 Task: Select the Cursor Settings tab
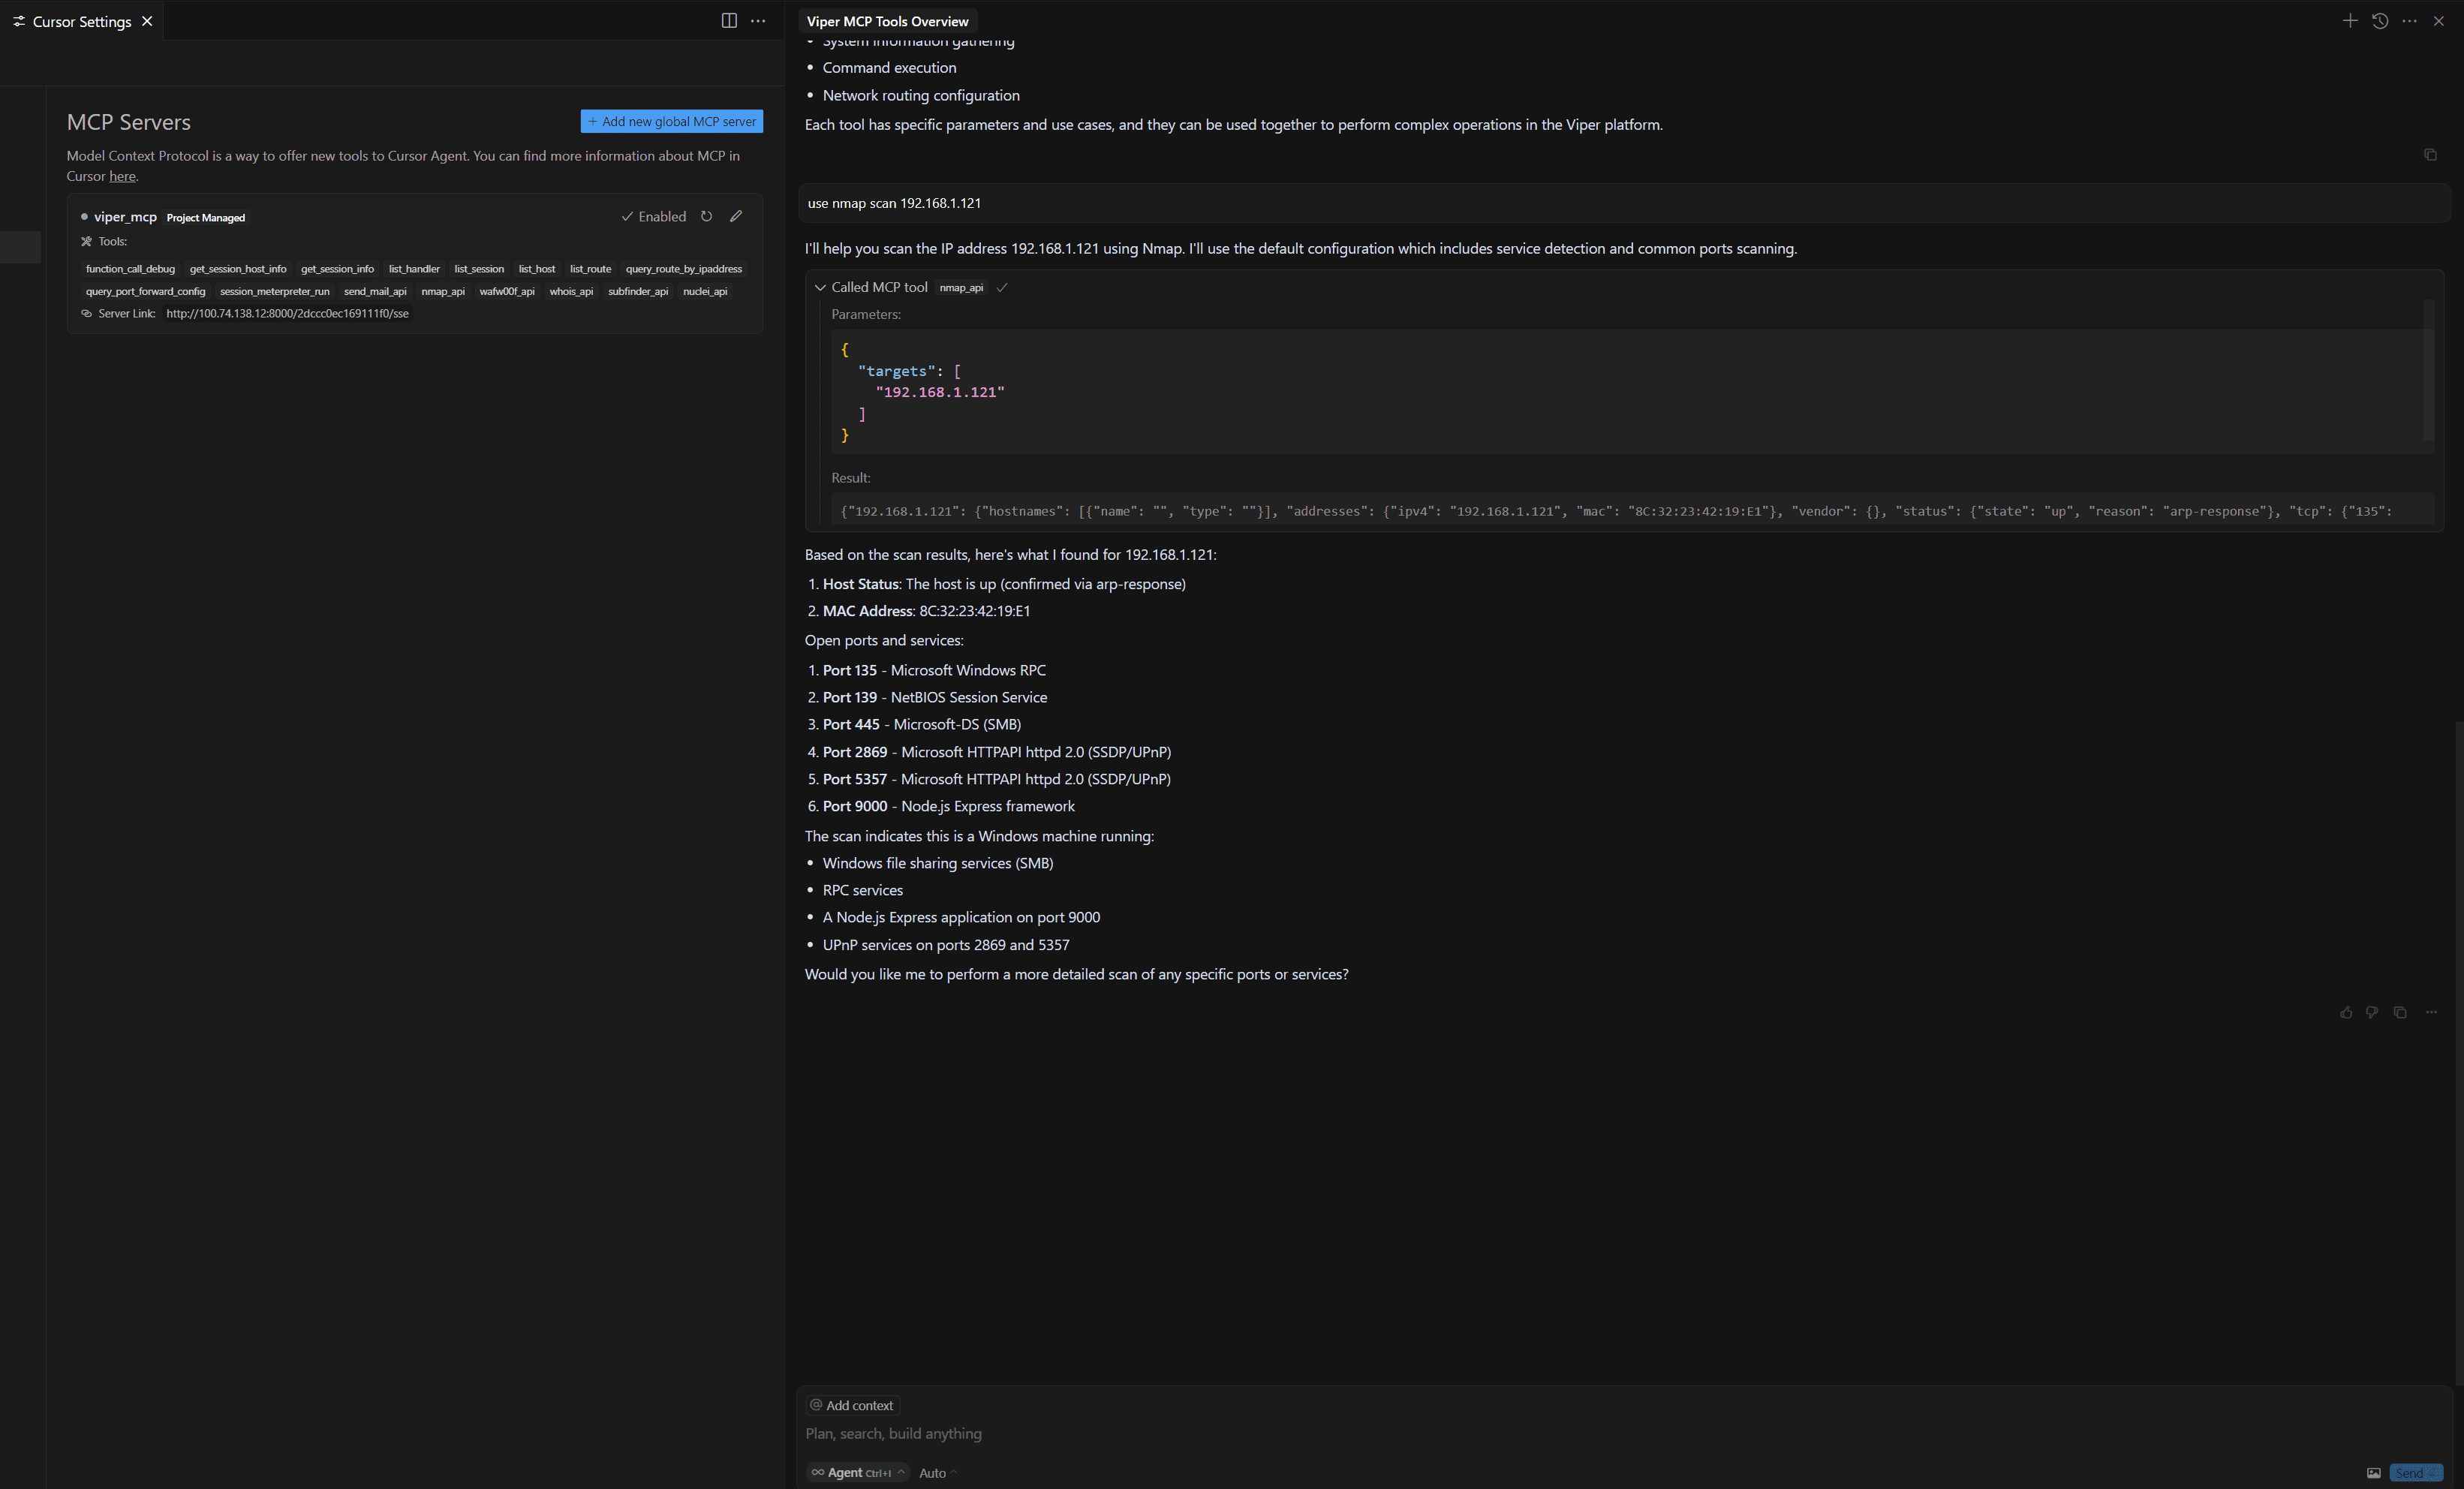(82, 21)
